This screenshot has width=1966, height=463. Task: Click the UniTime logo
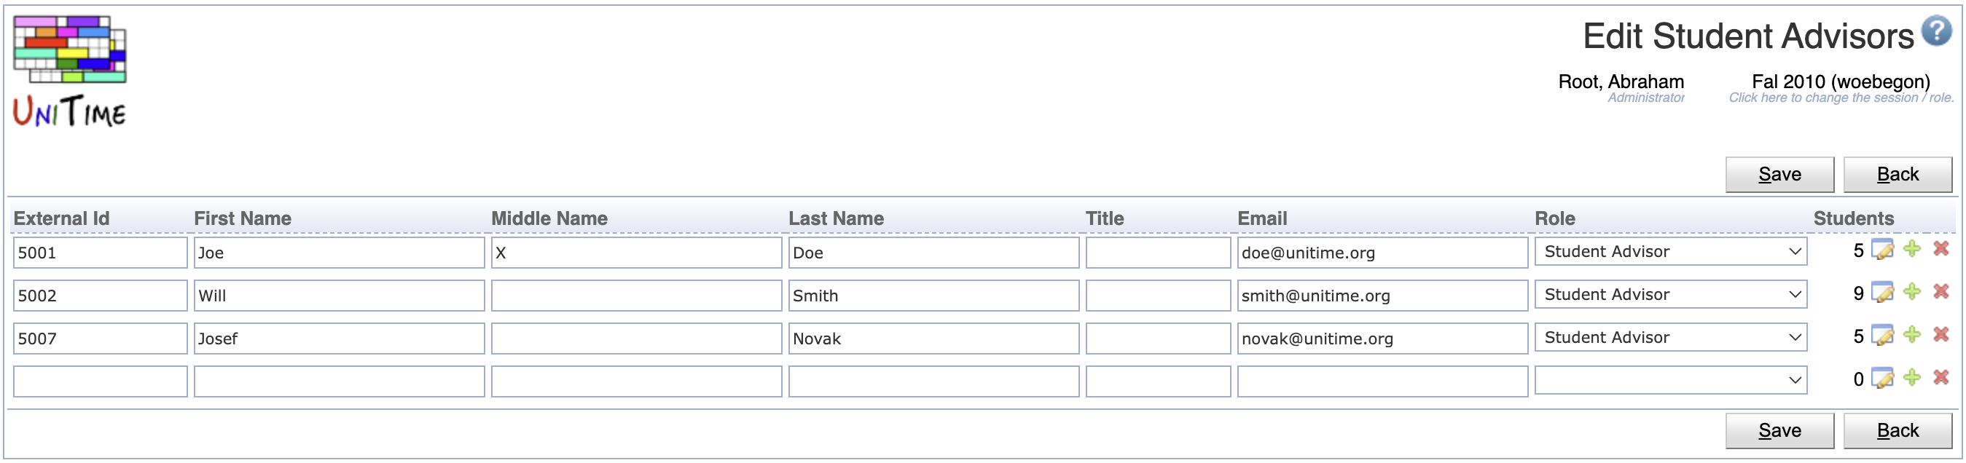[x=69, y=71]
